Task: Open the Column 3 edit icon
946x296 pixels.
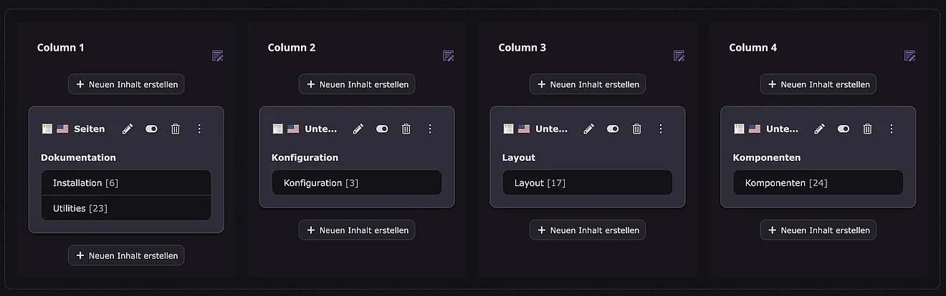Action: [x=679, y=56]
